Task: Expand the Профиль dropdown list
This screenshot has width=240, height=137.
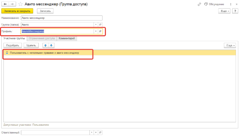Action: [95, 31]
